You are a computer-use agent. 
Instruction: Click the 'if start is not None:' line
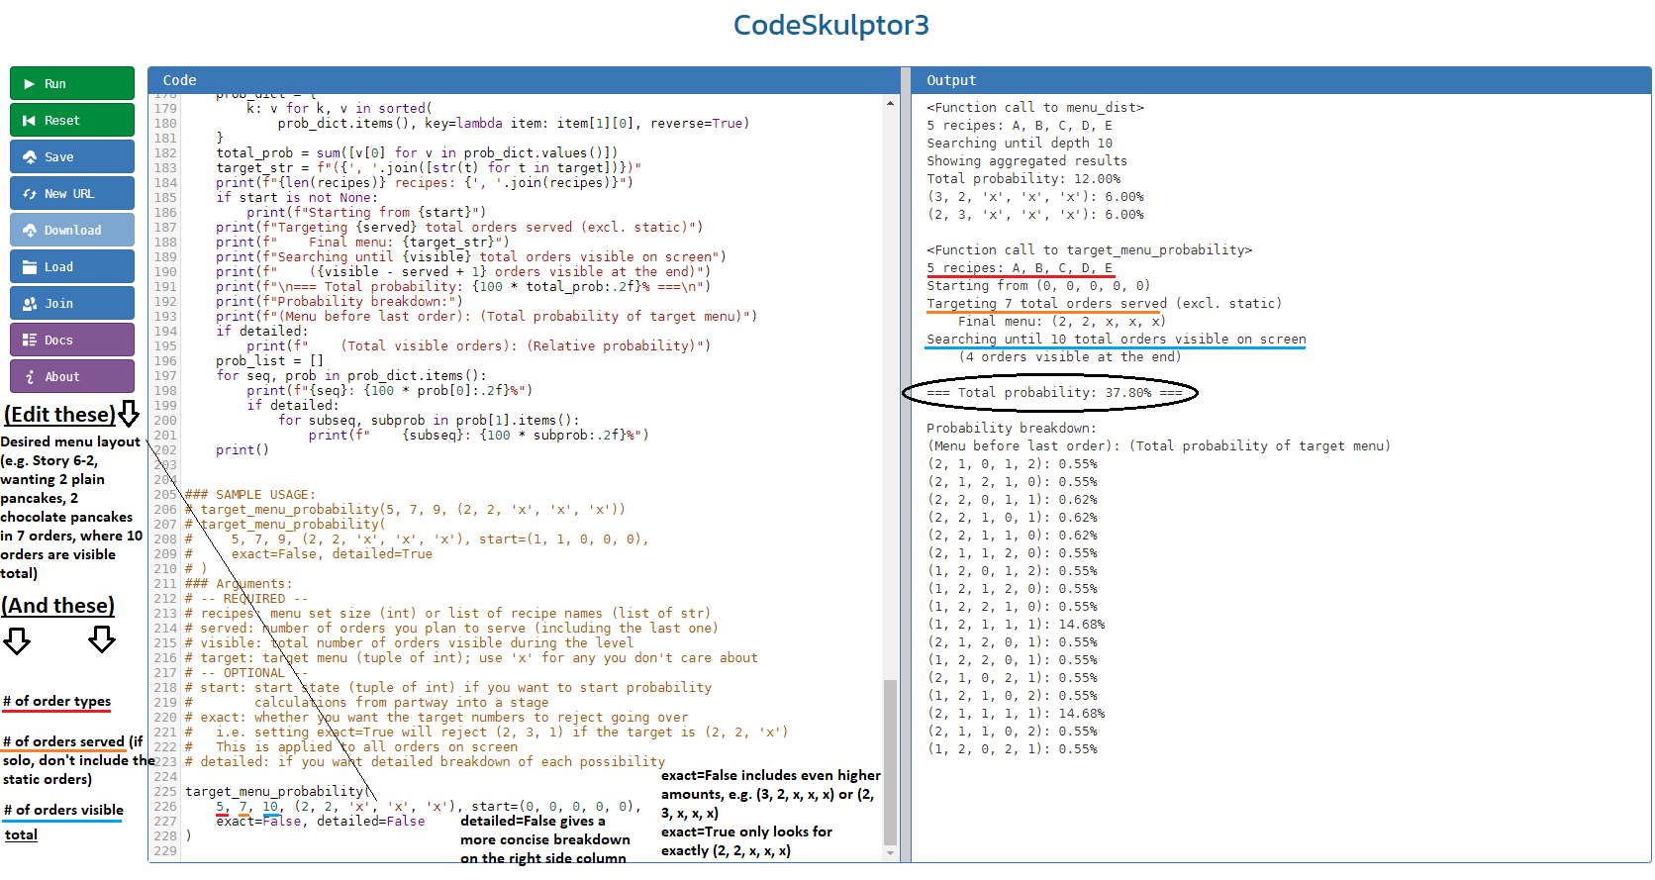pyautogui.click(x=297, y=198)
